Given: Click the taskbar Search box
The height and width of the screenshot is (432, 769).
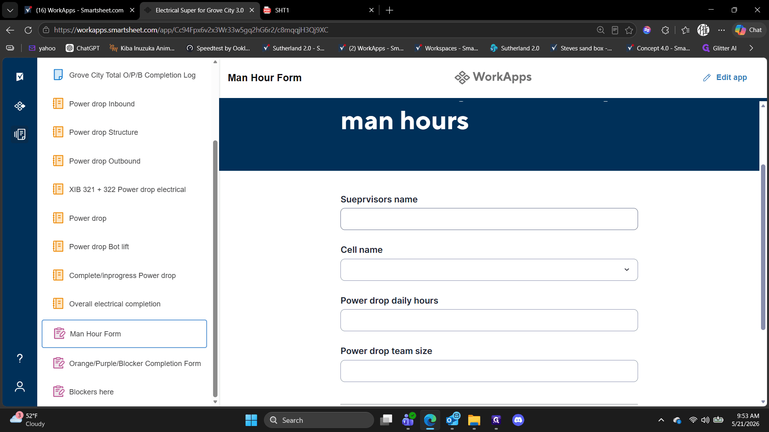Looking at the screenshot, I should tap(319, 420).
